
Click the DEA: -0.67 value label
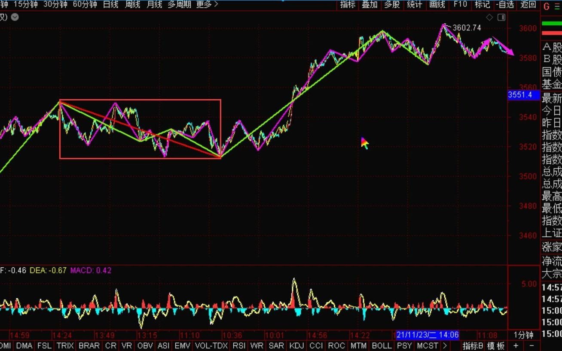tap(48, 270)
